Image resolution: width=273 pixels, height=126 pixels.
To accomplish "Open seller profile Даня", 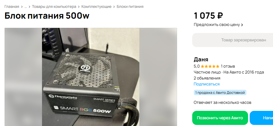I will pos(201,59).
